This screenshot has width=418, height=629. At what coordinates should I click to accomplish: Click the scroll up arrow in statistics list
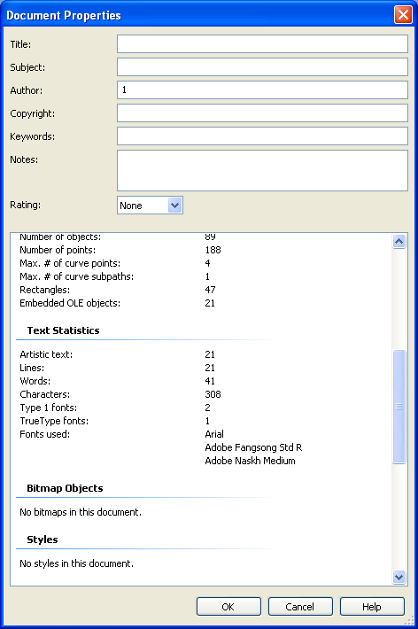[399, 242]
